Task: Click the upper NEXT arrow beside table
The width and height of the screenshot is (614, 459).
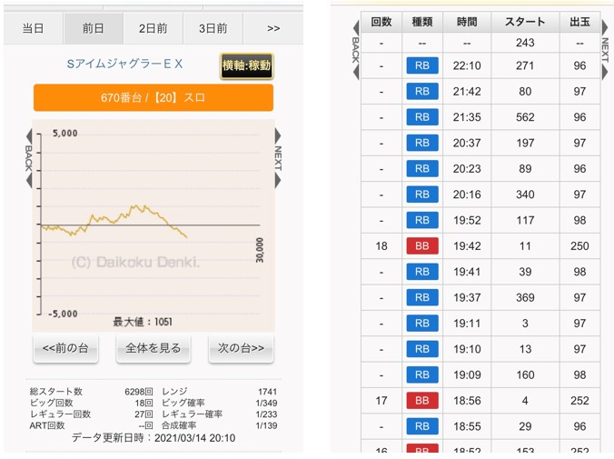Action: click(605, 27)
